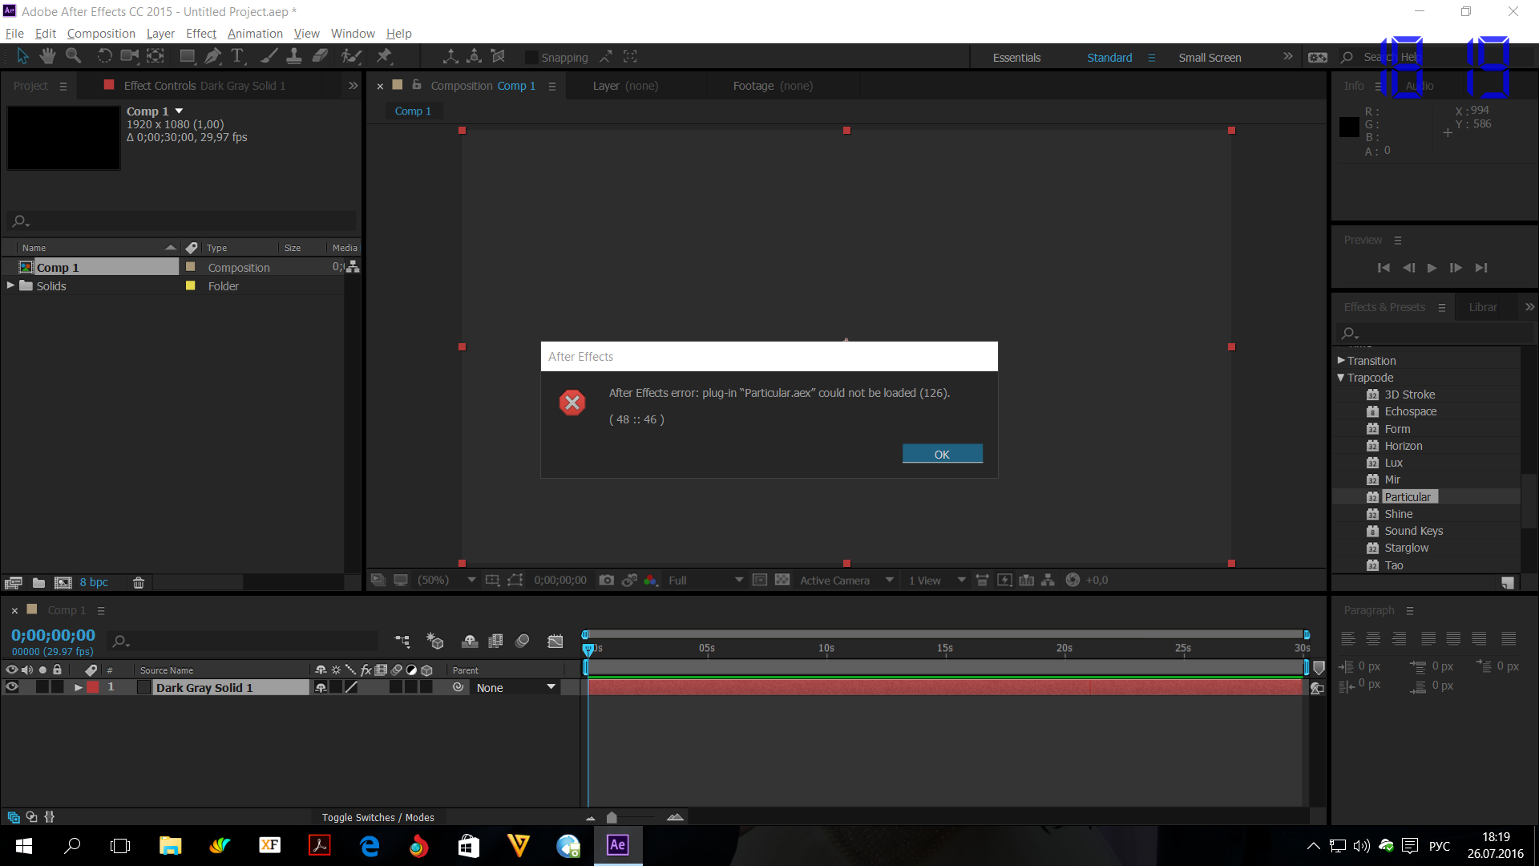Toggle transparency grid in viewer

click(x=782, y=581)
